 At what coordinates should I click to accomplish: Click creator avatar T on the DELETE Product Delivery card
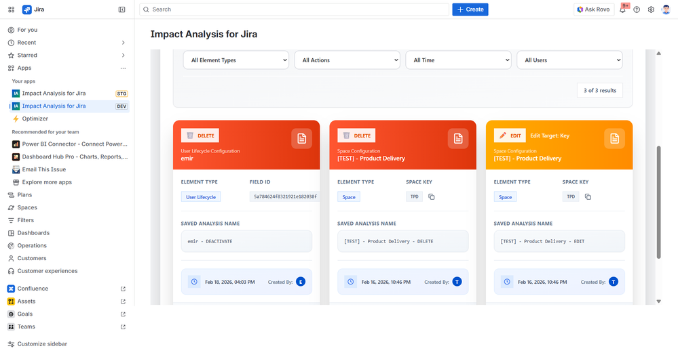coord(457,282)
